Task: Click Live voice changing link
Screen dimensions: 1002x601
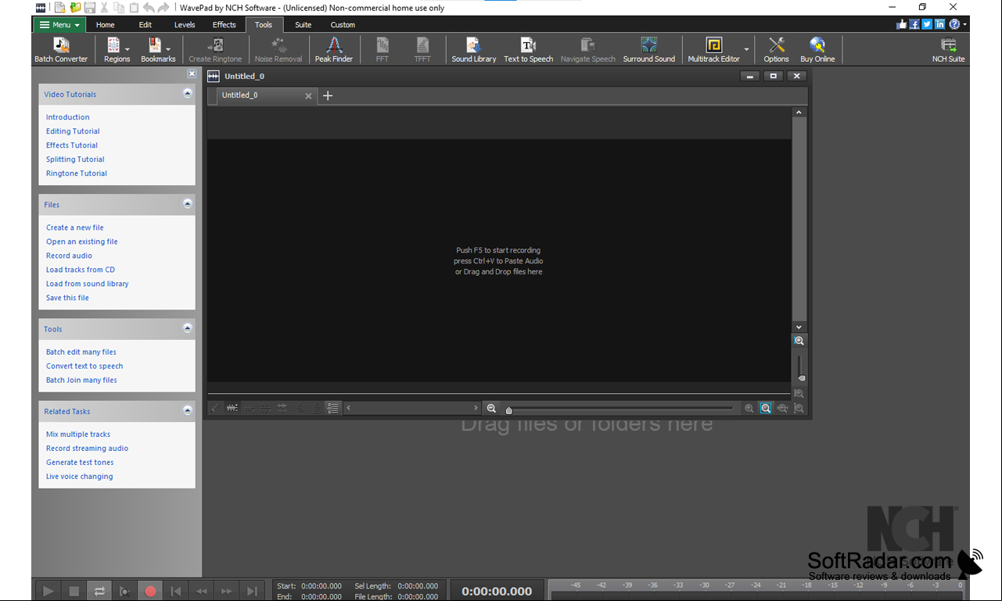Action: pyautogui.click(x=79, y=477)
